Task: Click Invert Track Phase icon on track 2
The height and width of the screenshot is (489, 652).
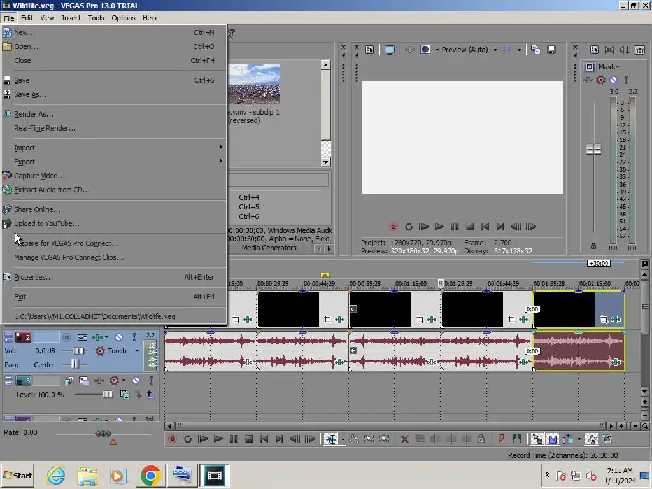Action: coord(82,337)
